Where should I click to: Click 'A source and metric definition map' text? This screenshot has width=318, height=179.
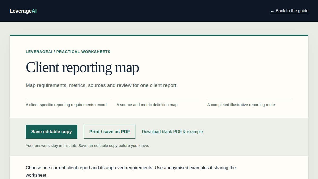point(147,105)
